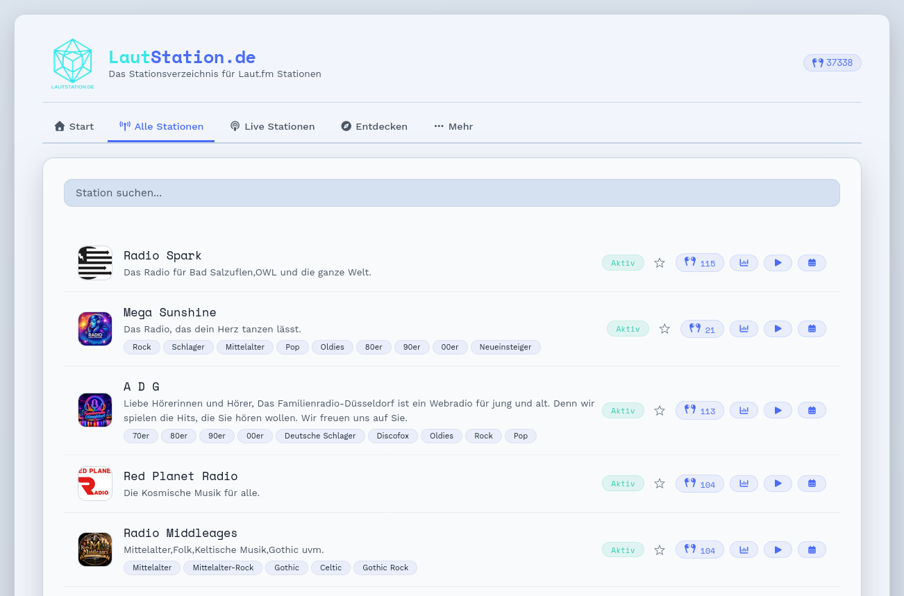Star the Red Planet Radio station
Image resolution: width=904 pixels, height=596 pixels.
pos(660,484)
